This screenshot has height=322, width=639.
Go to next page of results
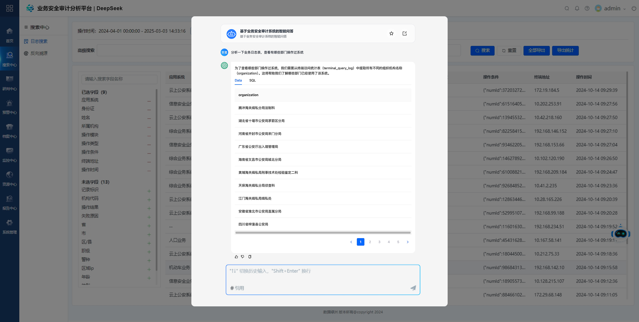(408, 242)
